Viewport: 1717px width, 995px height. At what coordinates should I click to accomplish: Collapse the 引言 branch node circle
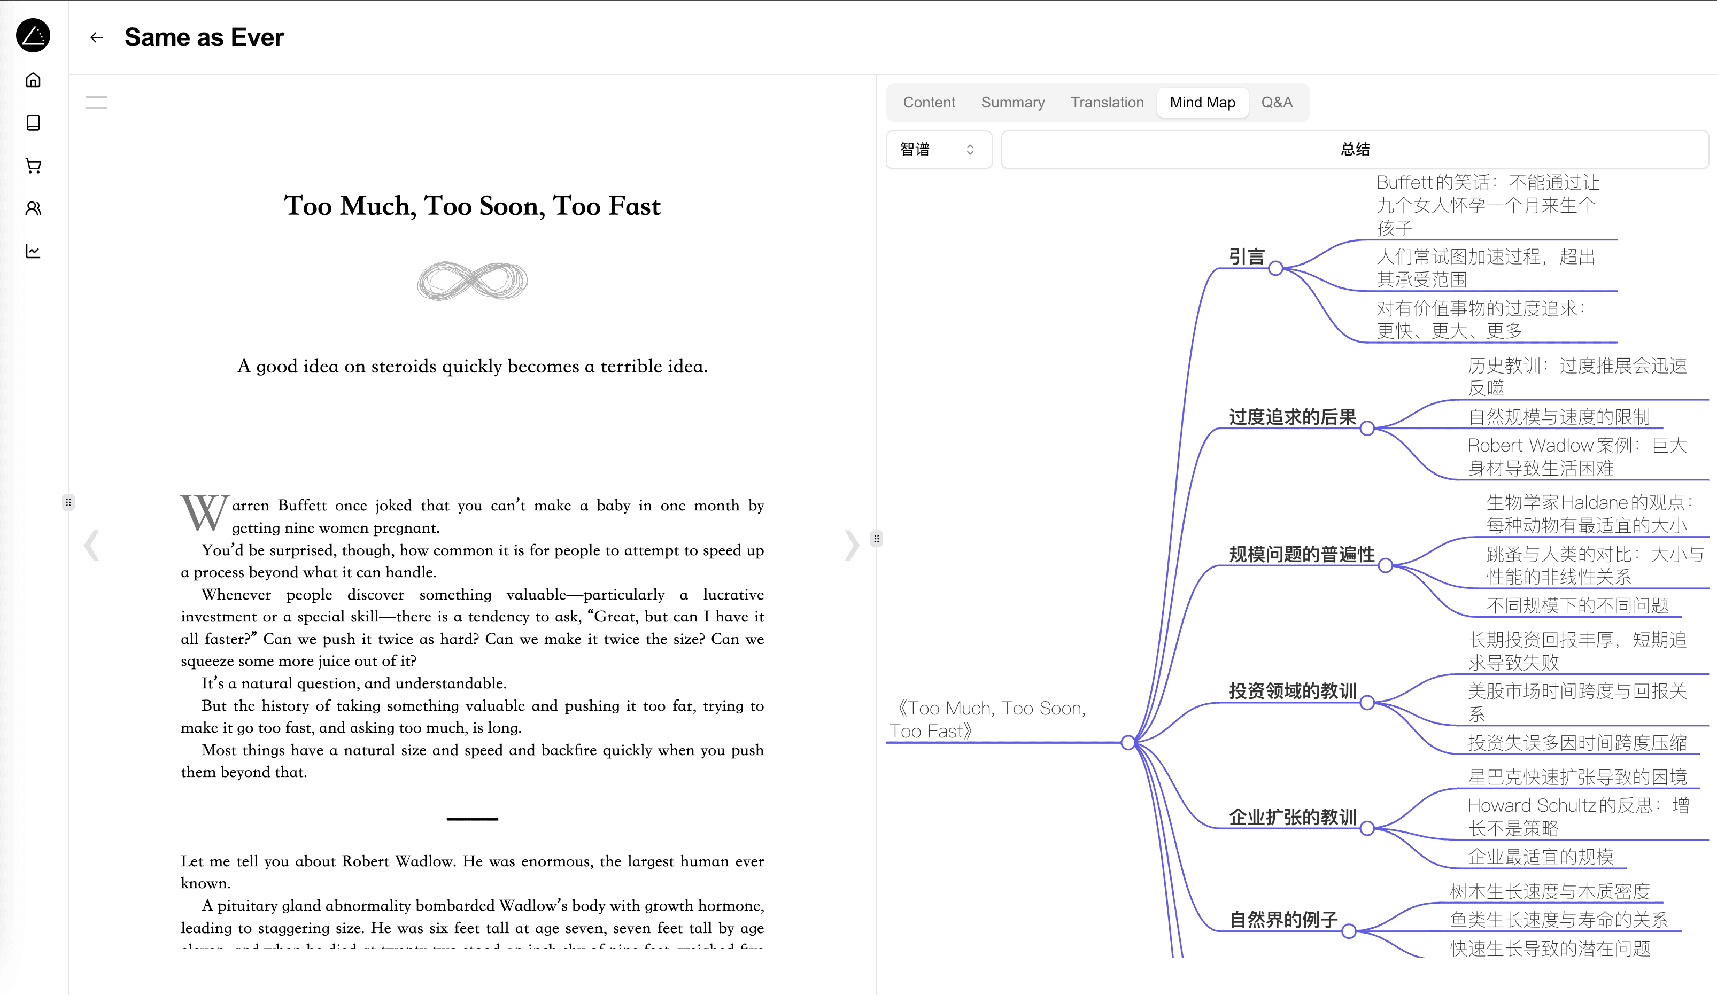(x=1276, y=268)
